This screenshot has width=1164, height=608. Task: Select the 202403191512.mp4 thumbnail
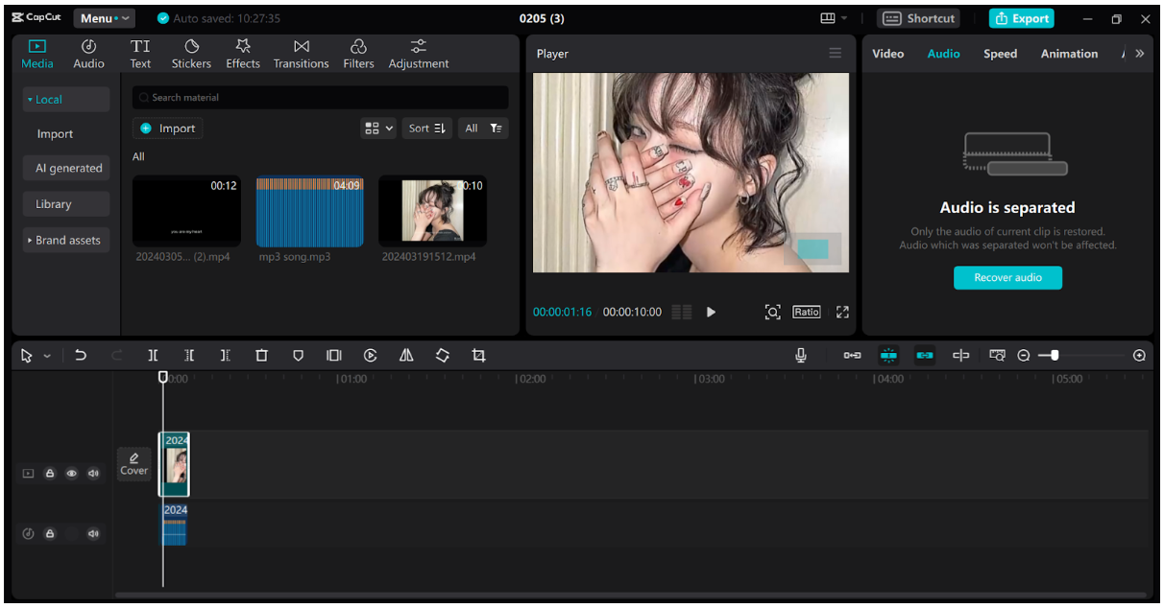432,211
